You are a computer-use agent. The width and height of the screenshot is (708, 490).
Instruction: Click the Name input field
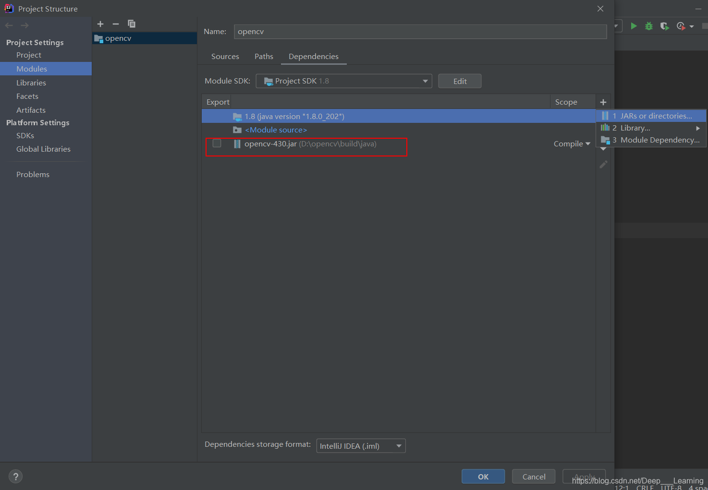pyautogui.click(x=420, y=32)
